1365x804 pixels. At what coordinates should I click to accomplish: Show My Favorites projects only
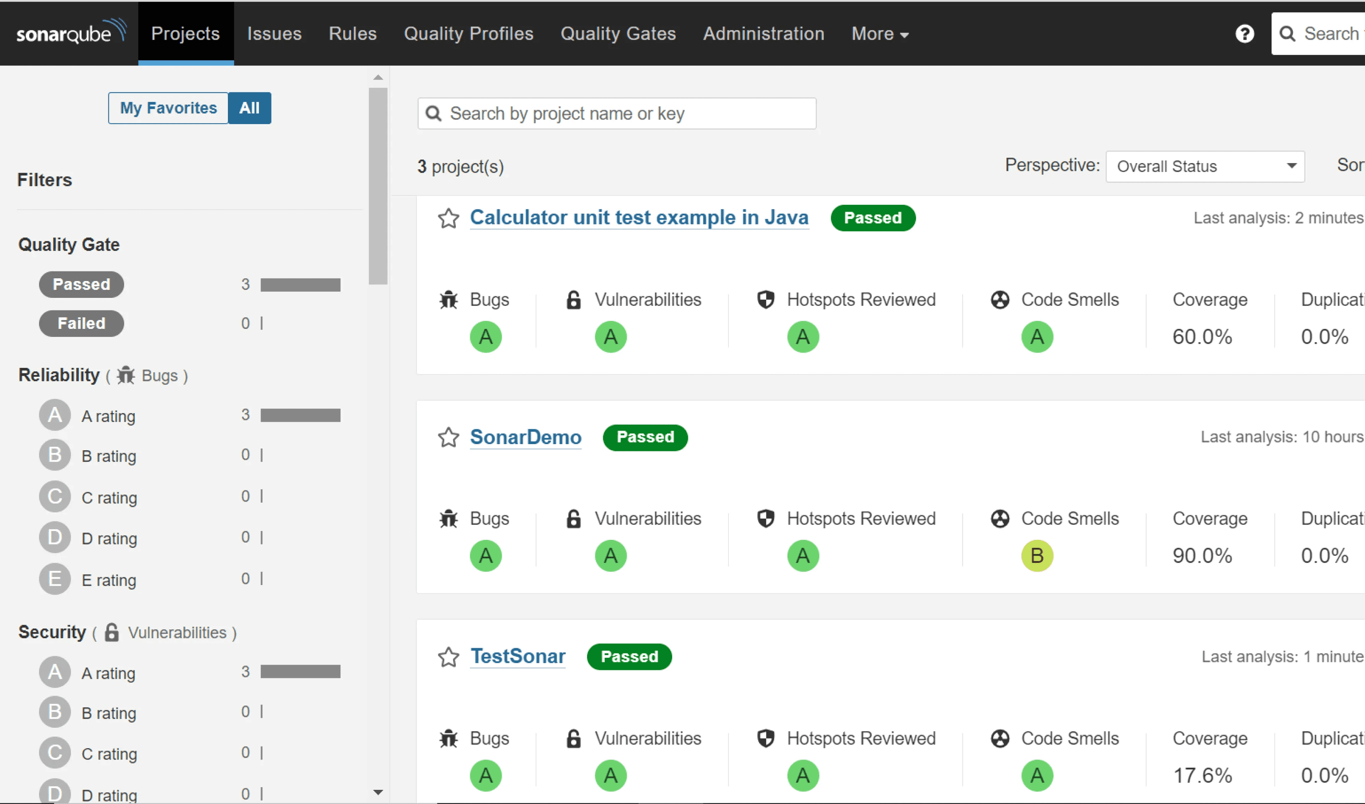(168, 108)
